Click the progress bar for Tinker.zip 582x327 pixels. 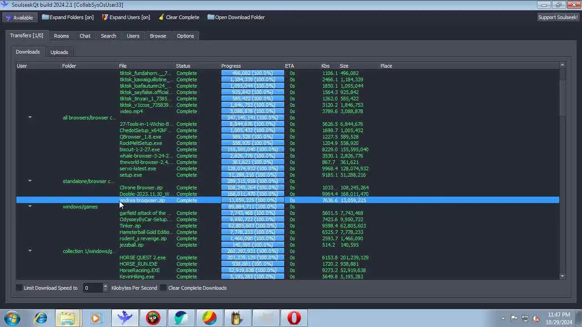252,226
